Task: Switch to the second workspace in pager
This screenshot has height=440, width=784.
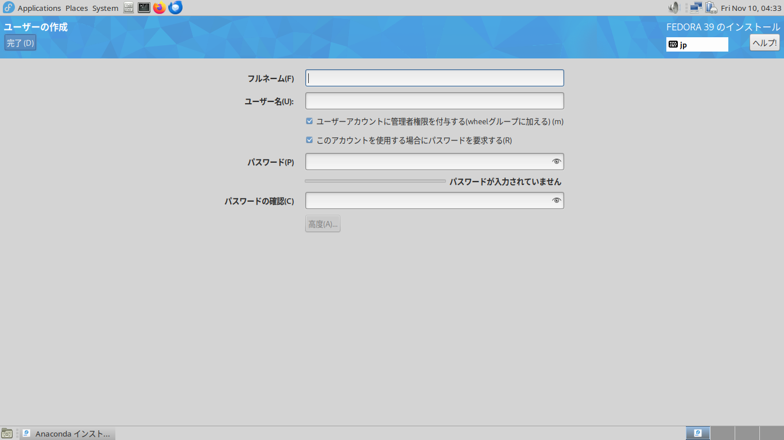Action: click(x=723, y=433)
